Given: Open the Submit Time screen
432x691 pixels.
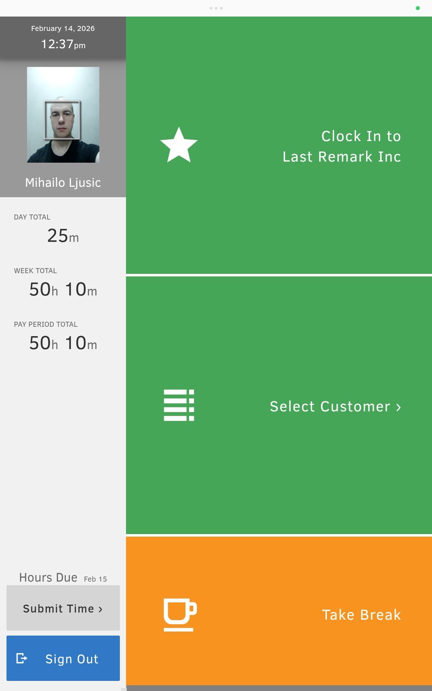Looking at the screenshot, I should point(63,608).
